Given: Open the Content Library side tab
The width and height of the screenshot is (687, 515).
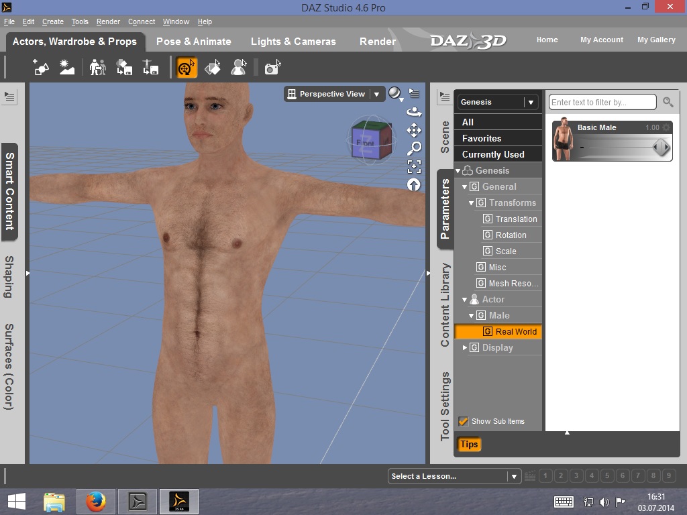Looking at the screenshot, I should point(445,305).
